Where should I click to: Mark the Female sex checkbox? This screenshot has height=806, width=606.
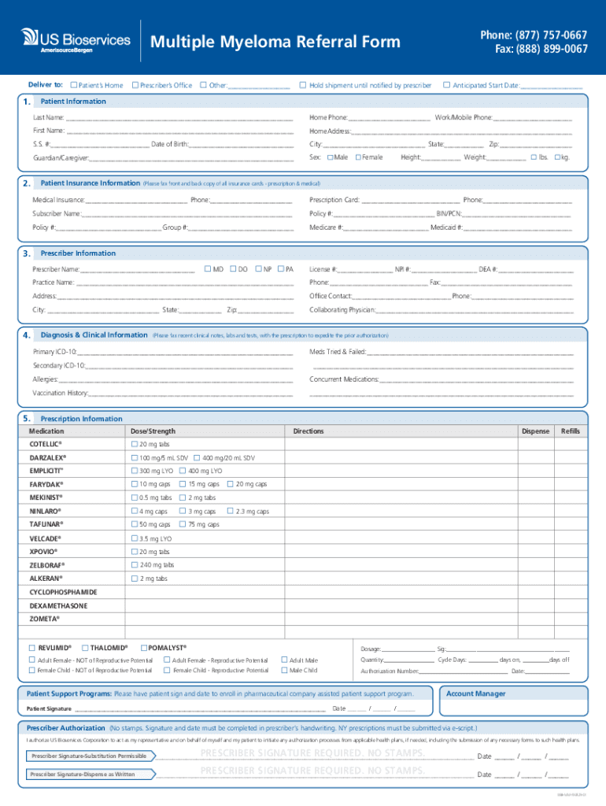point(357,157)
